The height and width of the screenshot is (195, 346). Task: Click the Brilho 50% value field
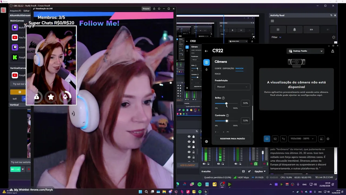tap(245, 103)
